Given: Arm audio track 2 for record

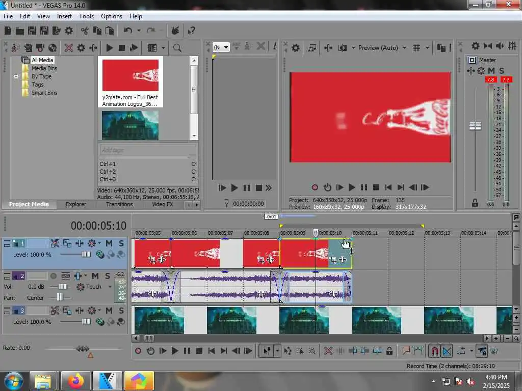Looking at the screenshot, I should 53,276.
